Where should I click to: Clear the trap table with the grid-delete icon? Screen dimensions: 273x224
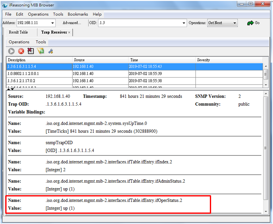[x=31, y=51]
